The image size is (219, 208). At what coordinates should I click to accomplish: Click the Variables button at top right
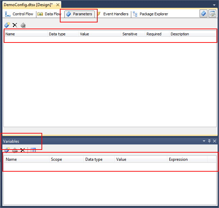click(x=212, y=14)
